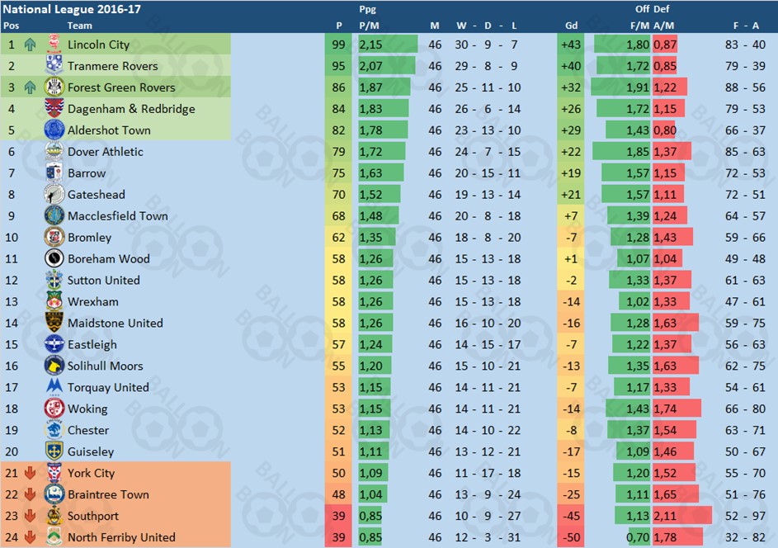Click Southport's red 39 points cell
The width and height of the screenshot is (778, 548).
338,516
